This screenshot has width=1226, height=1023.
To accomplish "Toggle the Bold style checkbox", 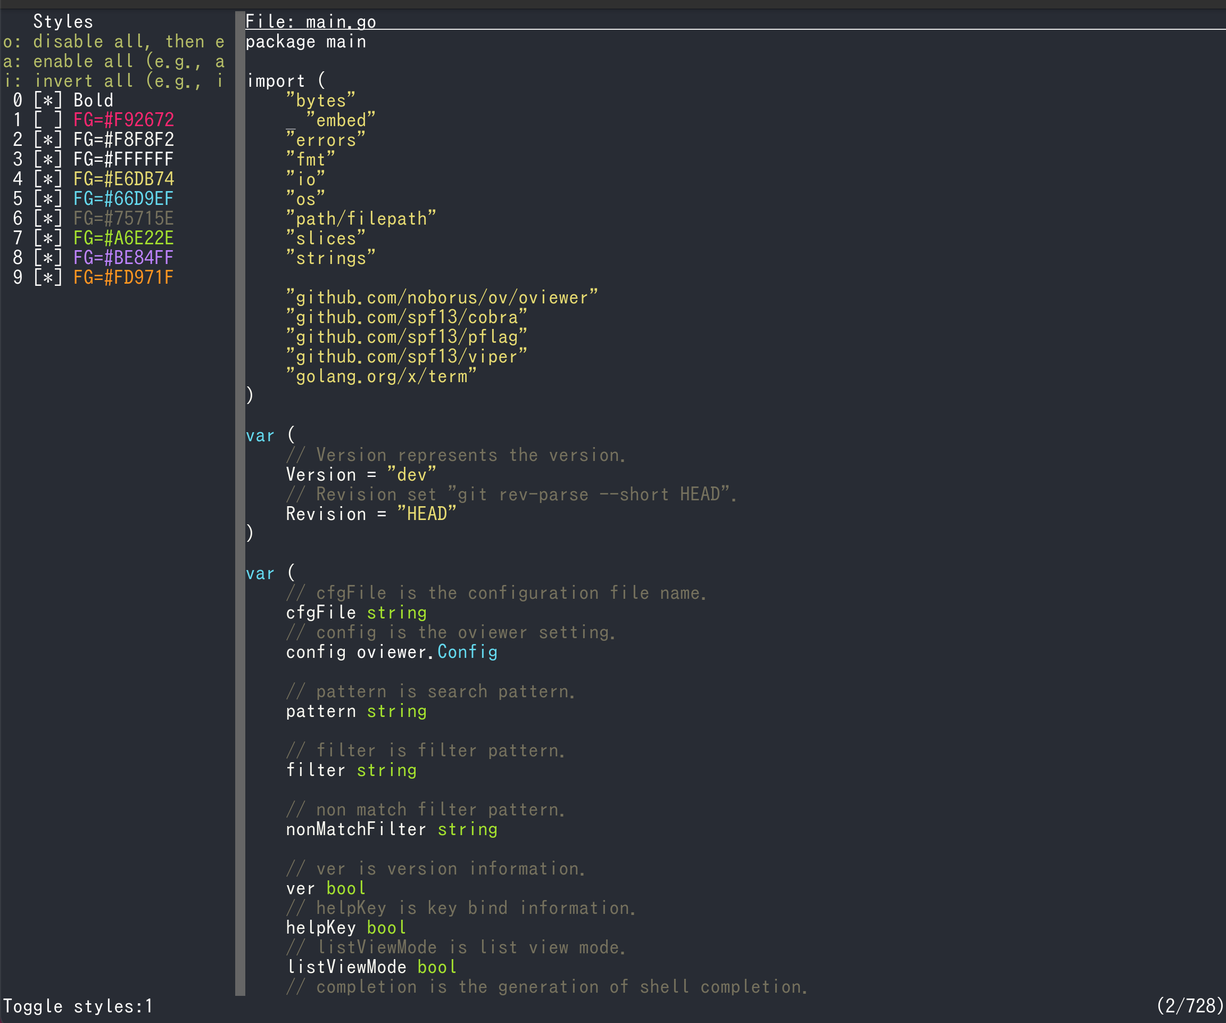I will click(x=48, y=101).
